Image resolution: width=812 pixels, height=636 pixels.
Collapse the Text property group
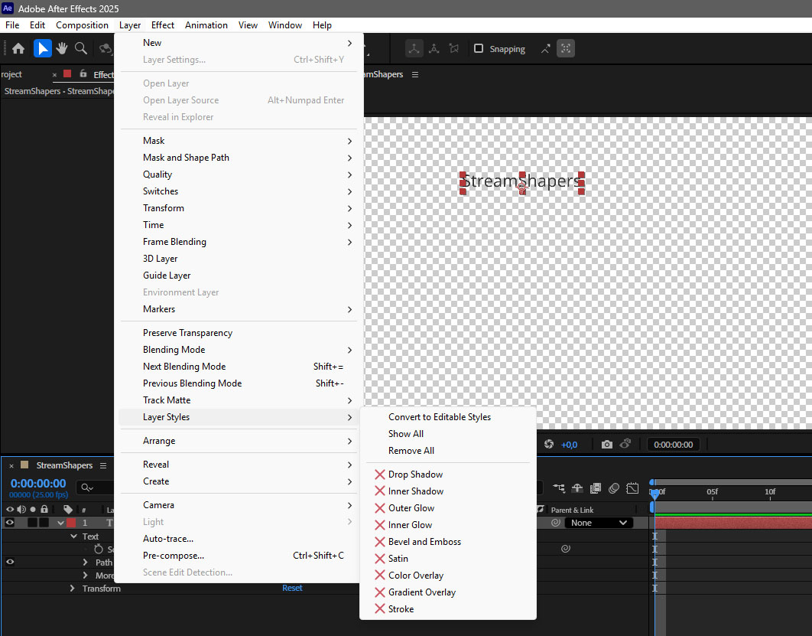point(73,536)
